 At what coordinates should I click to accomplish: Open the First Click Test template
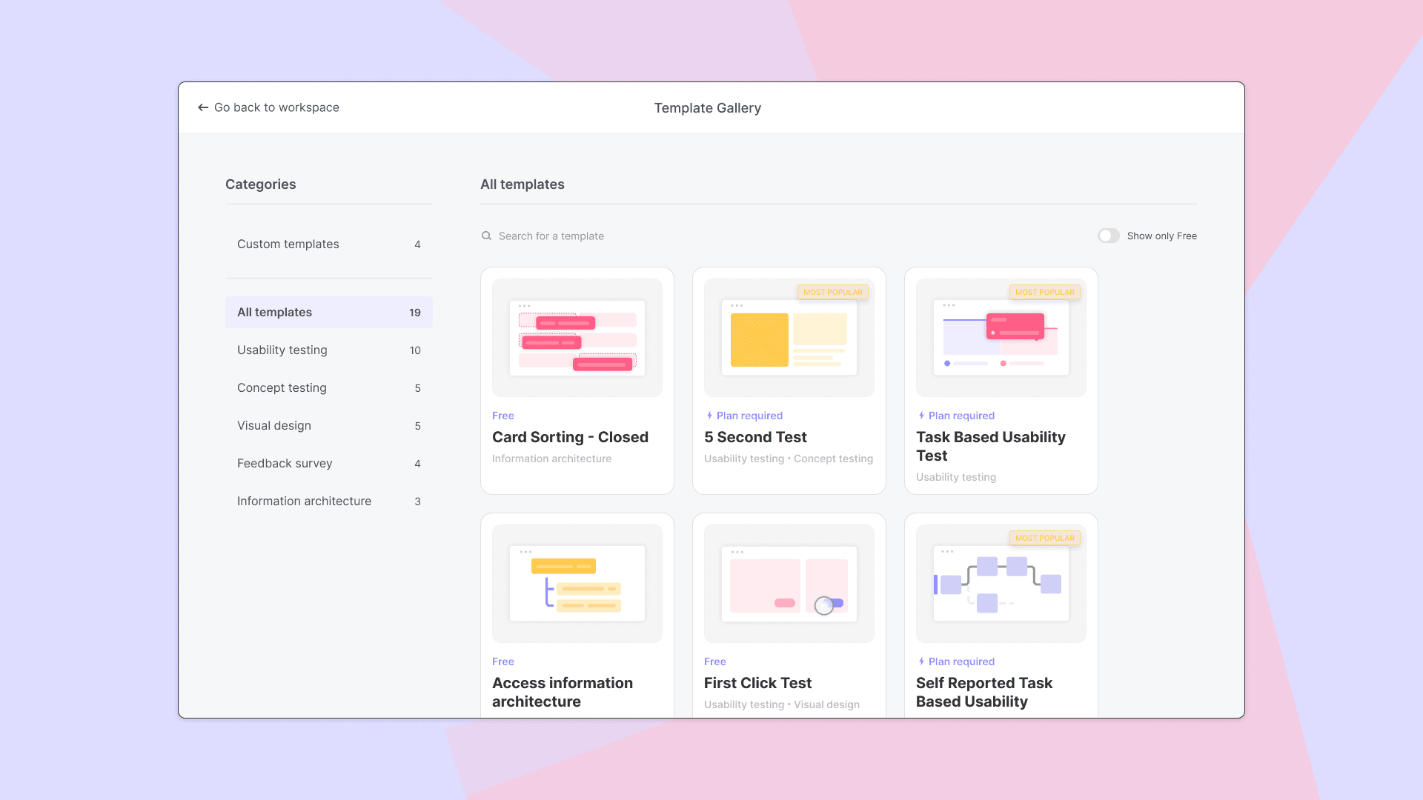click(789, 615)
